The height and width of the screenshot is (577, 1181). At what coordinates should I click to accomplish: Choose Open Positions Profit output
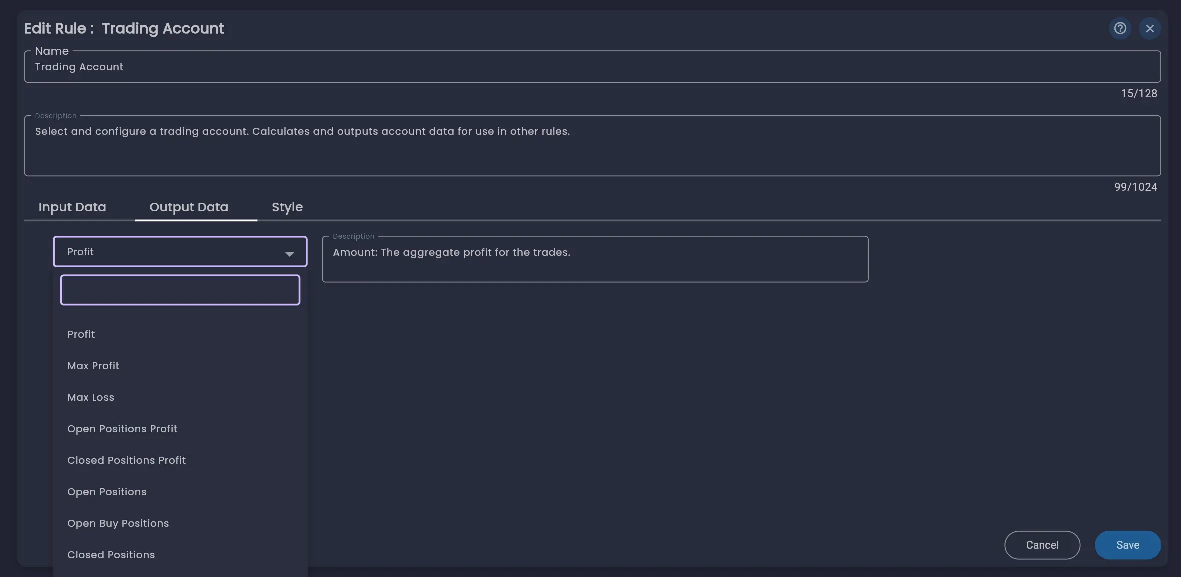point(122,428)
